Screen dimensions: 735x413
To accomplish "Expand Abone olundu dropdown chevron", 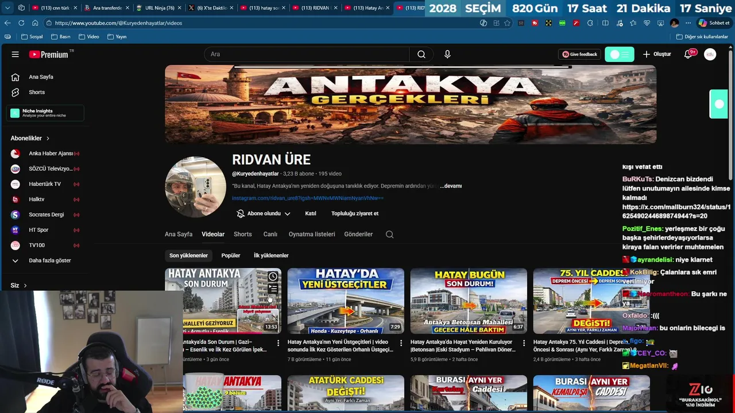I will 287,213.
